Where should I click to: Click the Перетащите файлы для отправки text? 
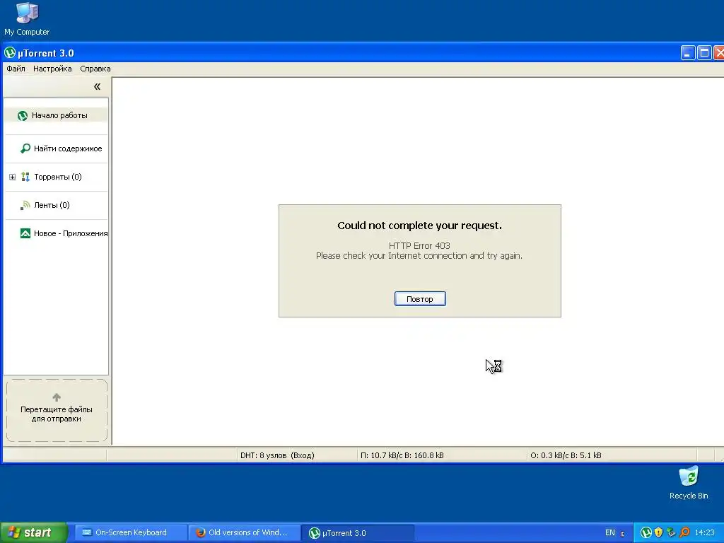point(57,414)
